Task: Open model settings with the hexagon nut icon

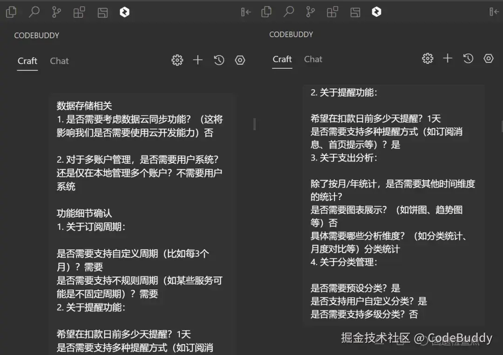Action: [x=240, y=60]
